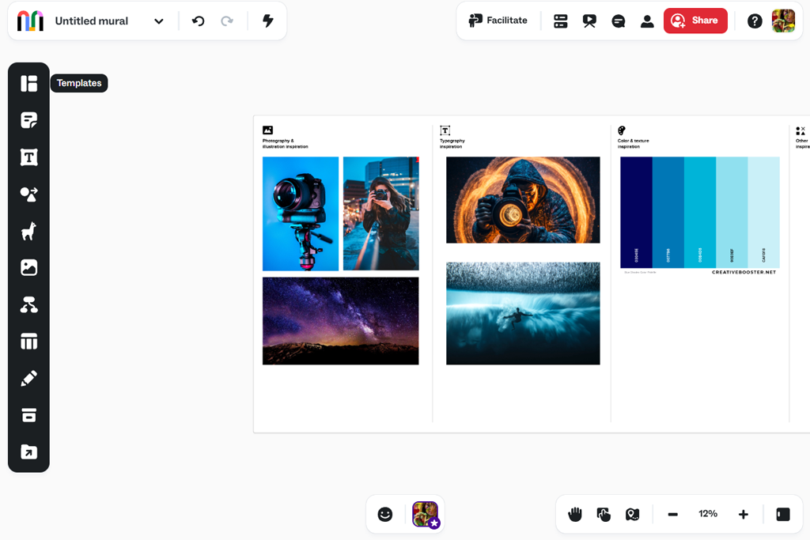Select the Milky Way night sky image
Screen dimensions: 810x540
pos(340,321)
